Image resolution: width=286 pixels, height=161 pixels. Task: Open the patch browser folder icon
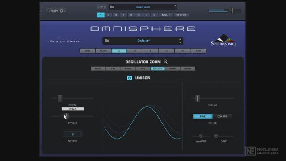(x=107, y=41)
